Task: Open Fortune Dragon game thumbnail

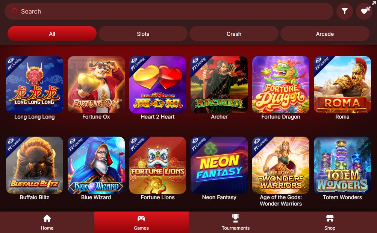Action: pos(280,85)
